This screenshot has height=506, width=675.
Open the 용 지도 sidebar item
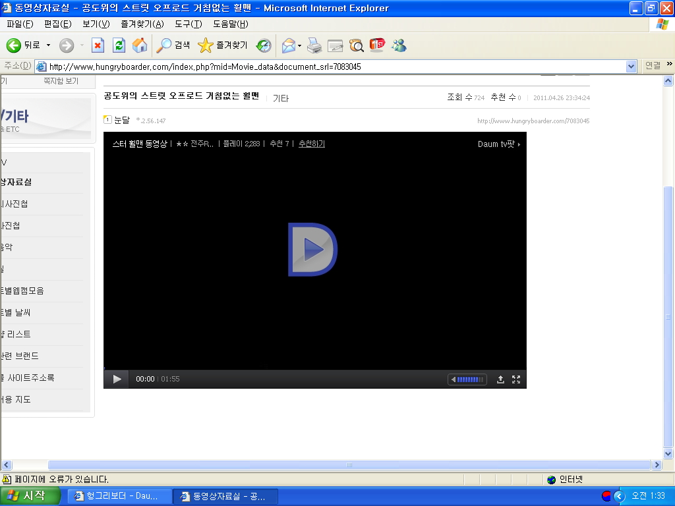click(x=16, y=400)
